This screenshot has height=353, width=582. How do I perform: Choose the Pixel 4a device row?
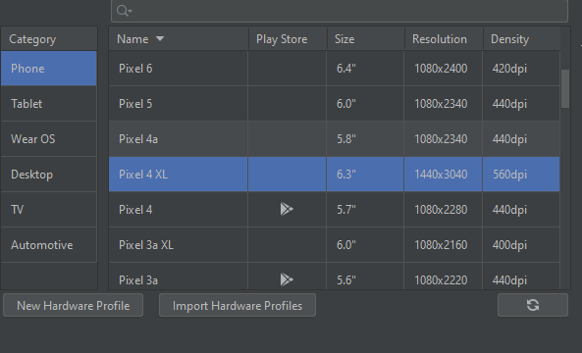coord(334,138)
